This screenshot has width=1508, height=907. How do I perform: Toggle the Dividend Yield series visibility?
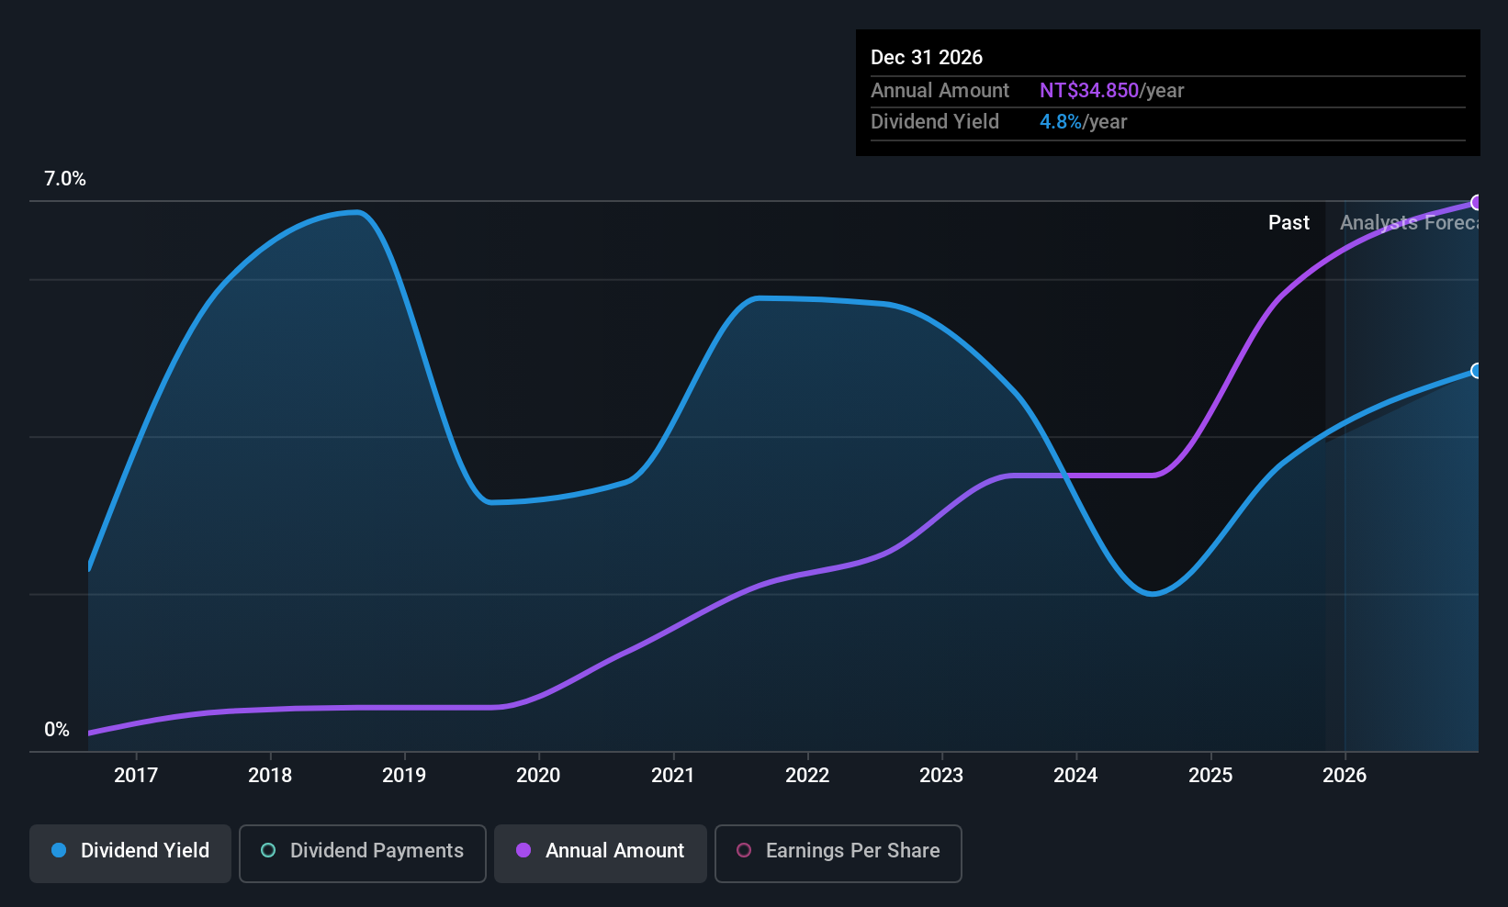click(x=129, y=852)
